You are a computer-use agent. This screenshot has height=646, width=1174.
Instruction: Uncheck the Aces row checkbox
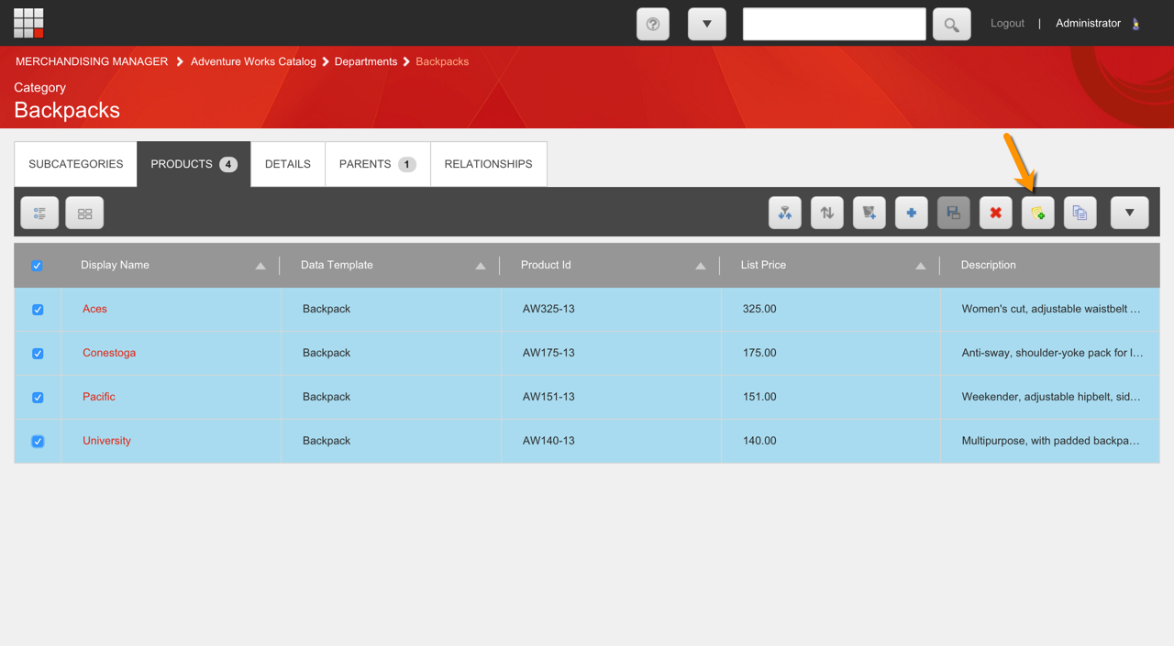(x=38, y=310)
